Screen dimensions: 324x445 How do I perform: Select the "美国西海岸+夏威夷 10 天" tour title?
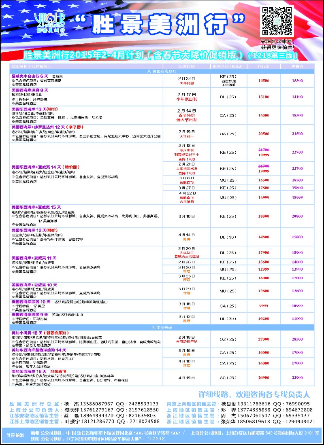[x=34, y=285]
